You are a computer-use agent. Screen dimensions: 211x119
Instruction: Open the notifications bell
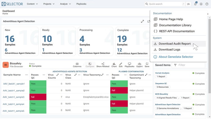tap(196, 4)
